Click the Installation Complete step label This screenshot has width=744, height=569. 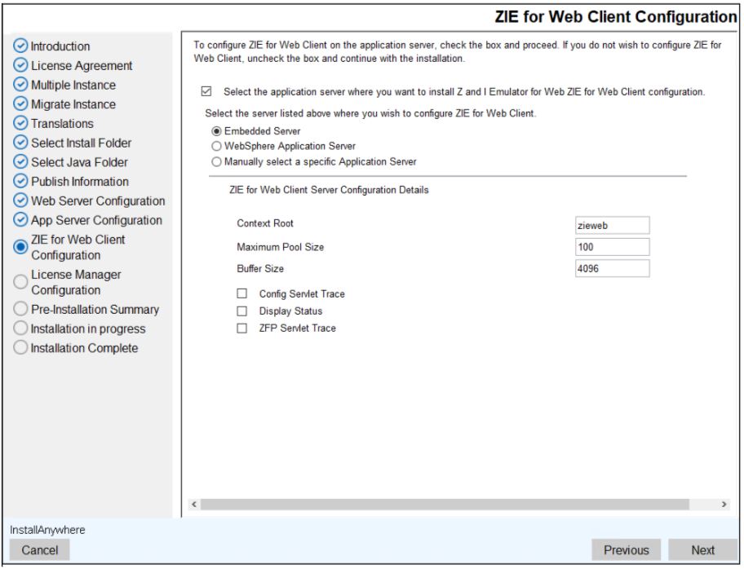pos(84,347)
